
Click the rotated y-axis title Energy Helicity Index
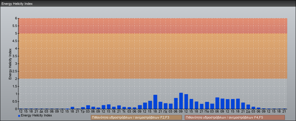click(10, 64)
